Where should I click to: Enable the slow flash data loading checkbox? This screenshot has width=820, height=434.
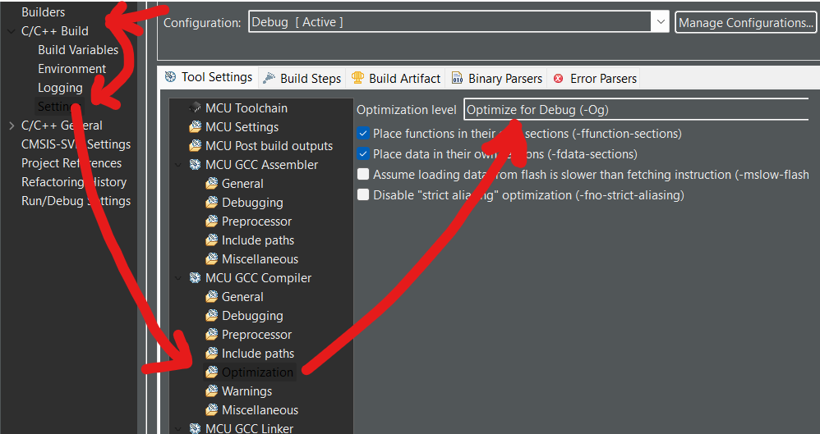363,175
